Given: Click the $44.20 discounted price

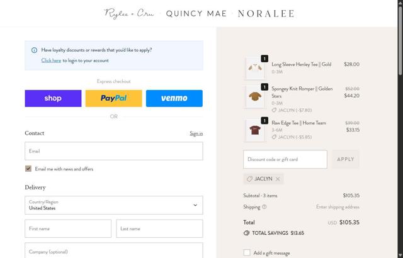Looking at the screenshot, I should [x=351, y=96].
